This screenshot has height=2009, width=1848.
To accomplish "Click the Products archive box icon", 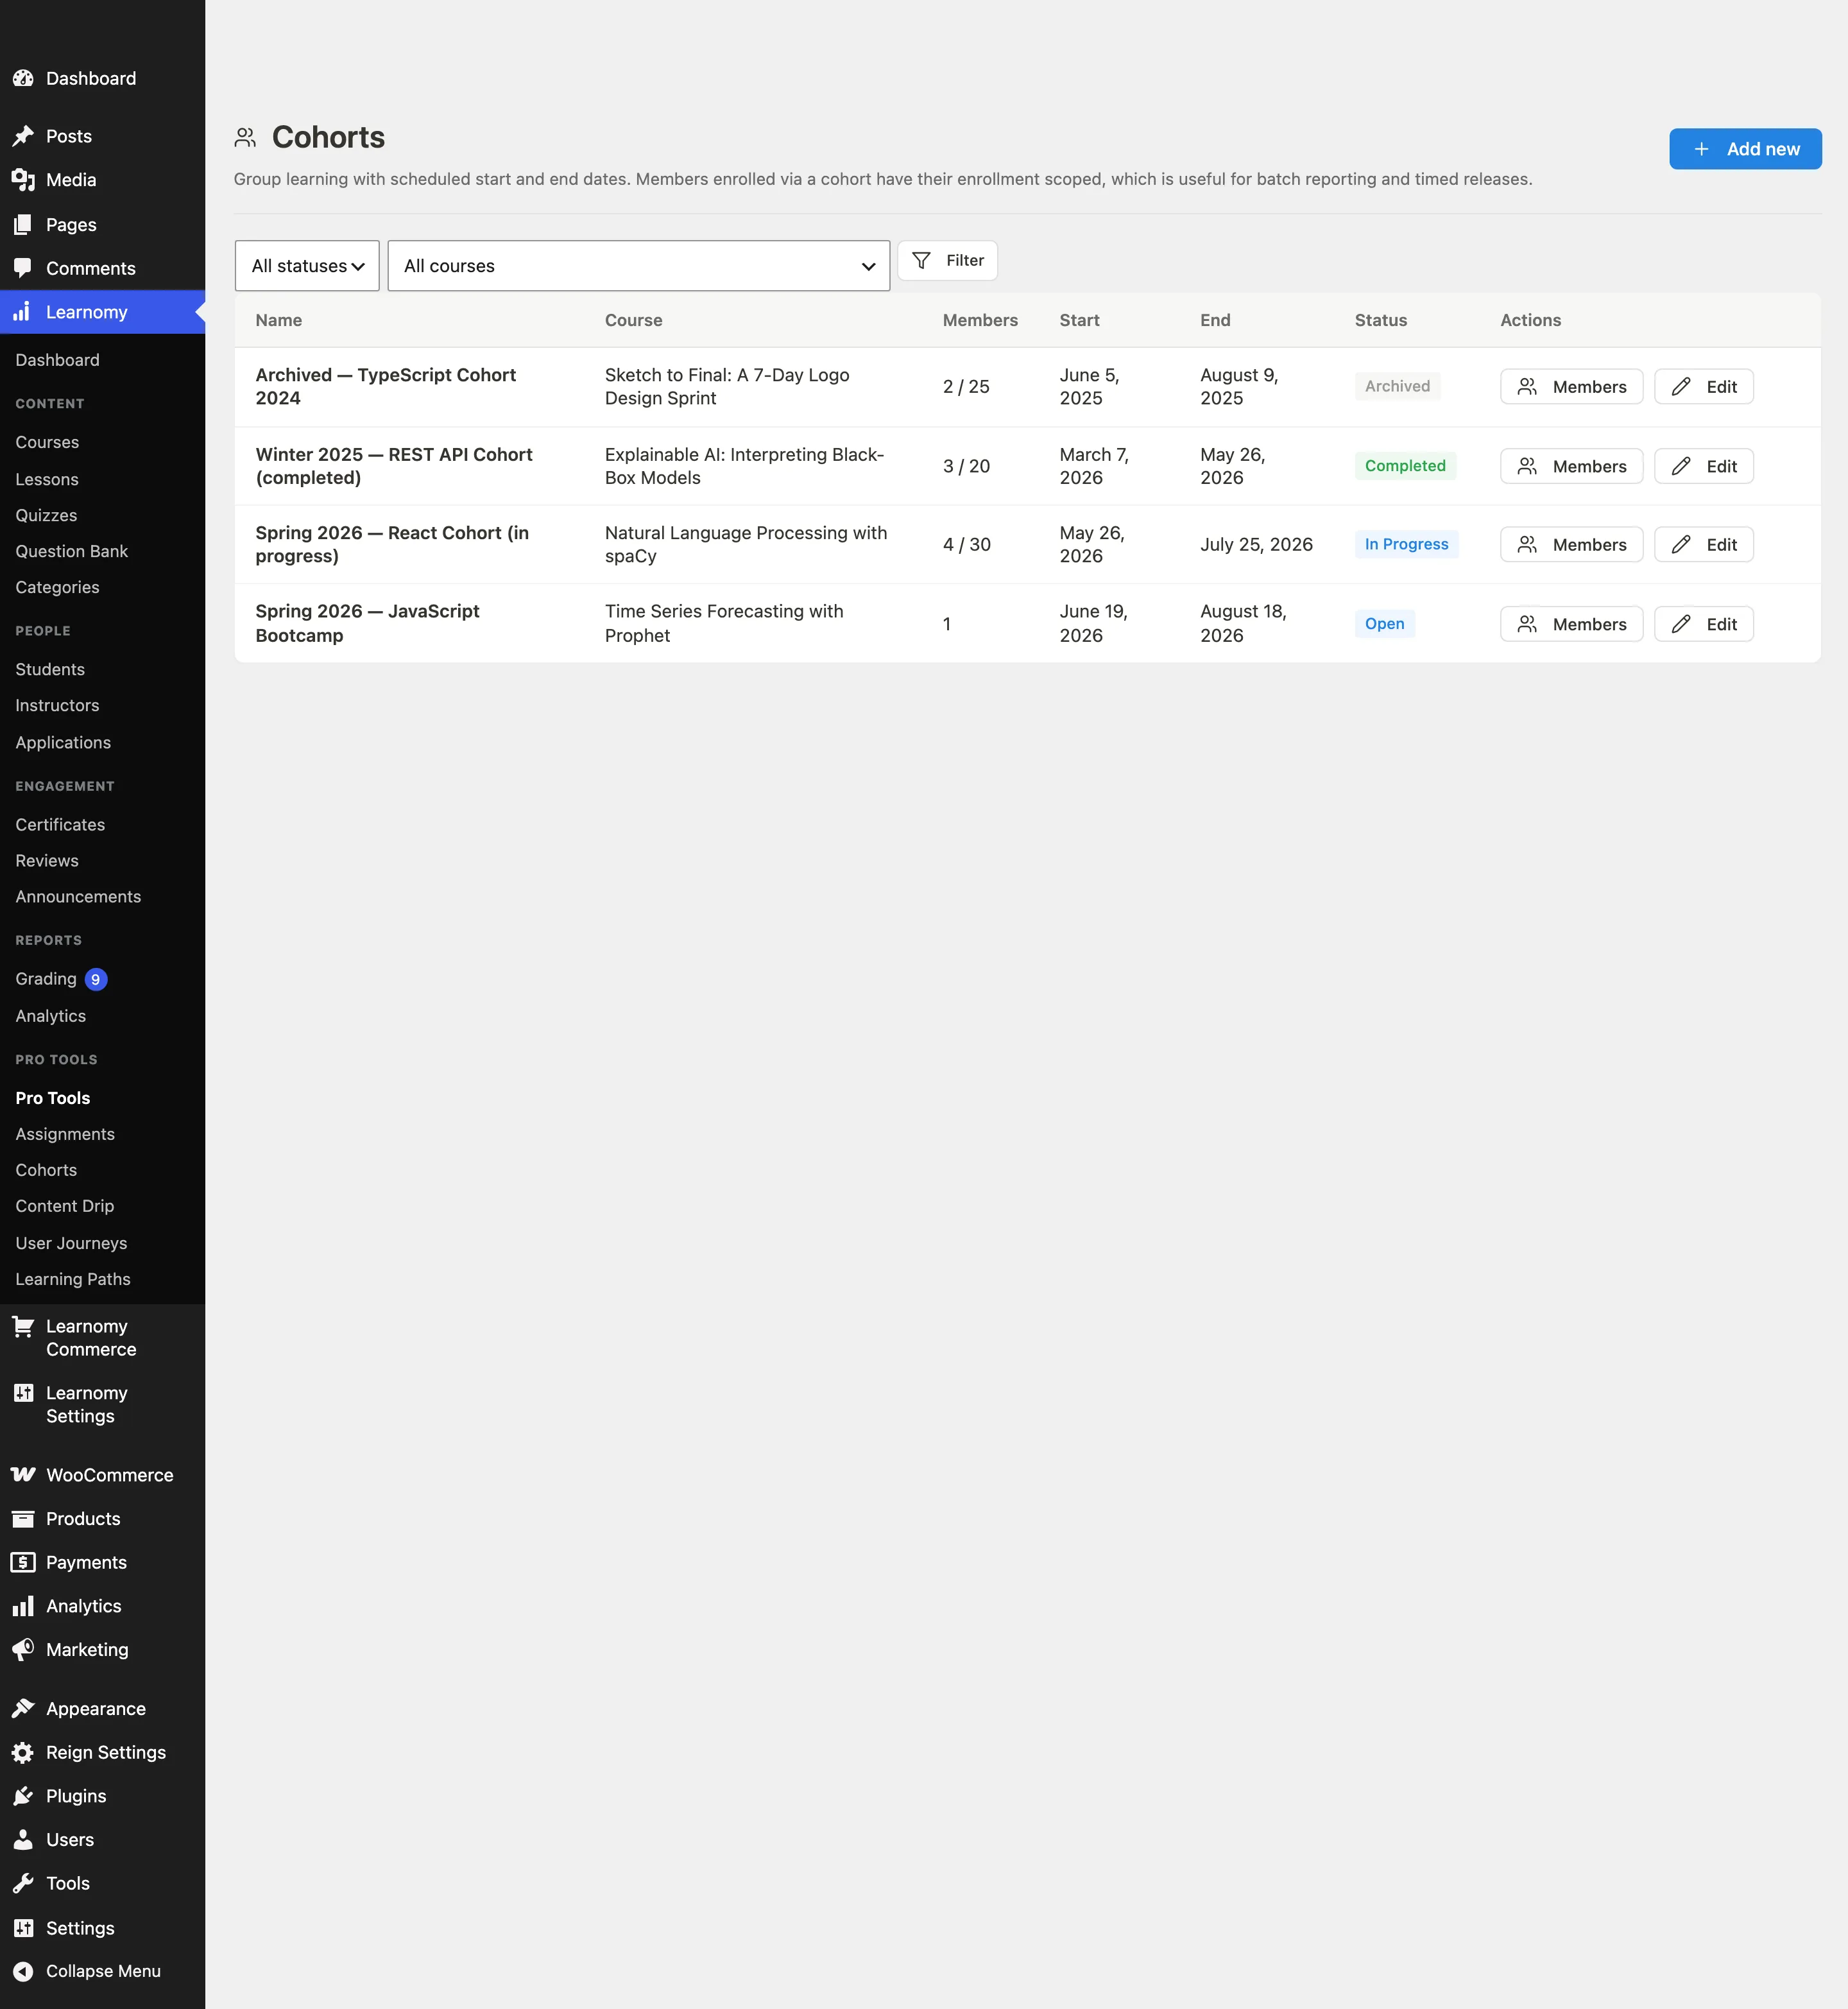I will pyautogui.click(x=23, y=1519).
